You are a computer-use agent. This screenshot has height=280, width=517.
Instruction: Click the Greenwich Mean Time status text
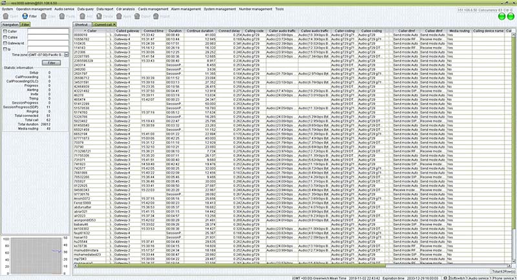tap(319, 278)
